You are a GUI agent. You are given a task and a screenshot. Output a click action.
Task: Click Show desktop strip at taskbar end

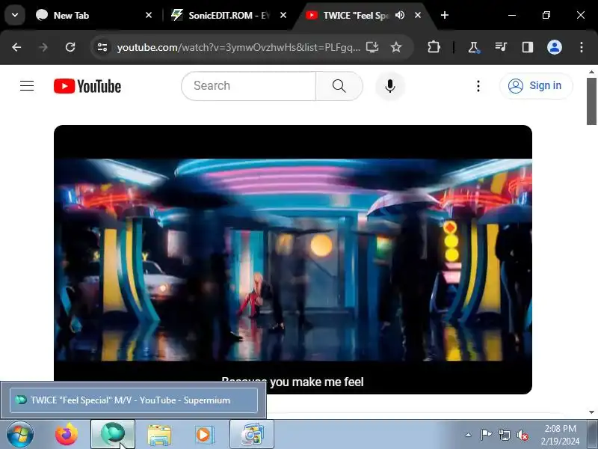[x=594, y=435]
